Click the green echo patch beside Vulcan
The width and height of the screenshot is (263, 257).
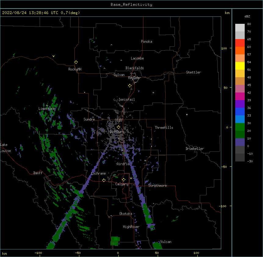157,245
